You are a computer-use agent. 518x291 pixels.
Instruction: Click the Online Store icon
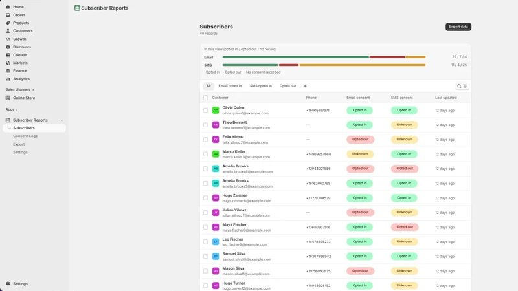tap(8, 98)
